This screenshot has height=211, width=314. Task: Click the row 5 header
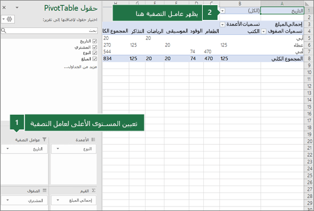(309, 38)
